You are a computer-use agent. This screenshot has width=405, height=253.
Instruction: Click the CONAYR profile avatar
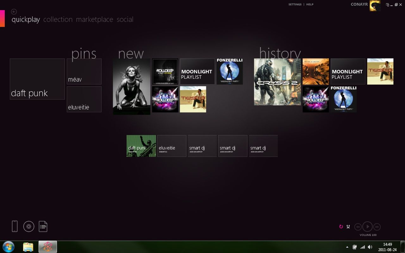[375, 6]
